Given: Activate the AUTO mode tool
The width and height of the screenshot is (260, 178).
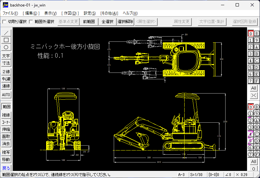Looking at the screenshot, I should [x=6, y=95].
